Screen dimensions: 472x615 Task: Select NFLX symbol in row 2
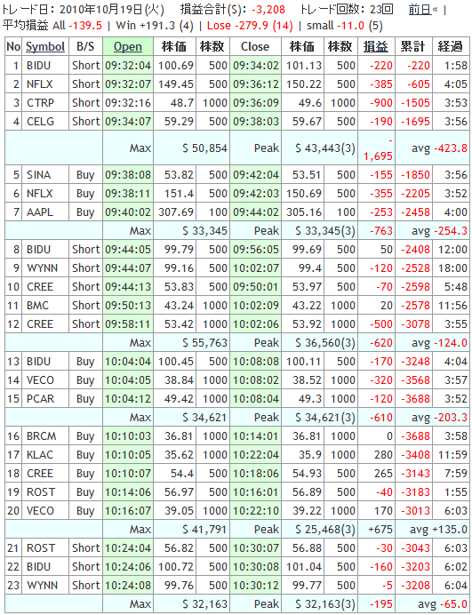[39, 84]
